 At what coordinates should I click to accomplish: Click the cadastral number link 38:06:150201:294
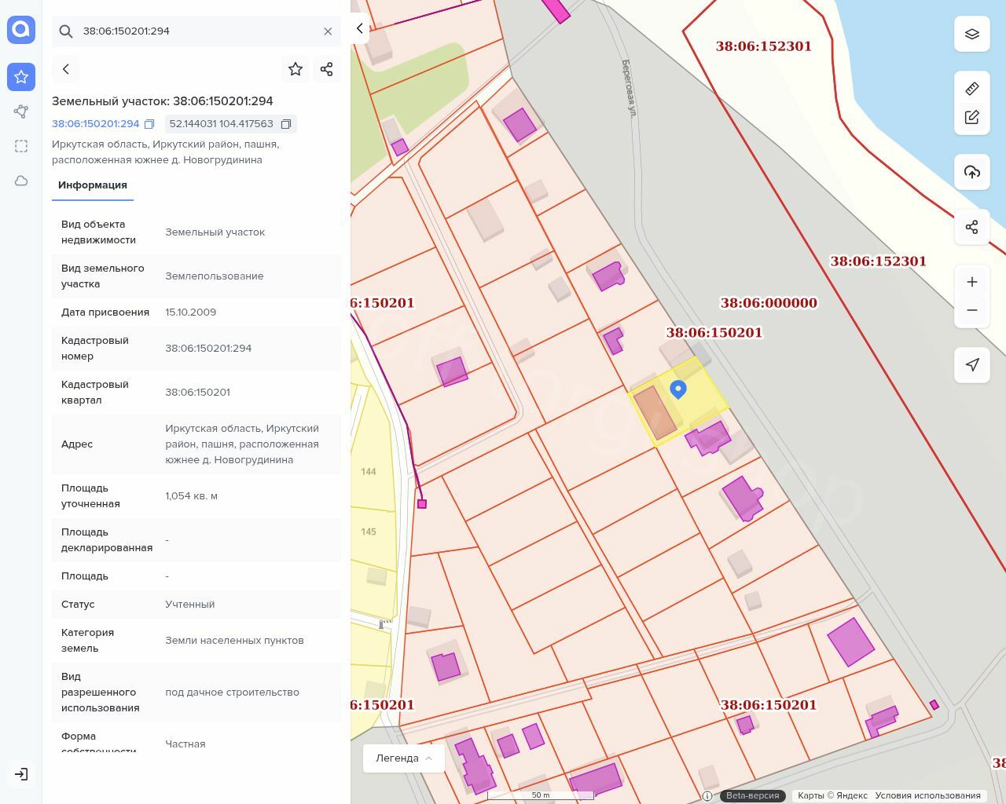click(95, 124)
